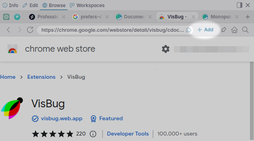Click the extension puzzle icon in address bar

pos(189,30)
